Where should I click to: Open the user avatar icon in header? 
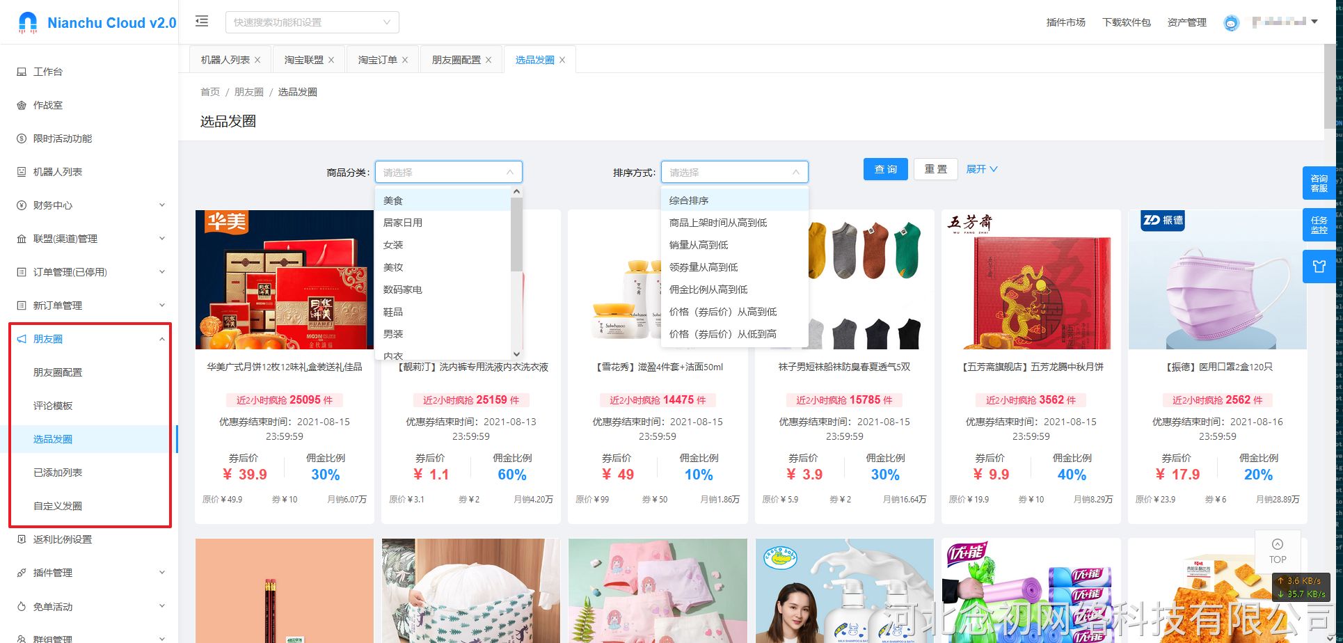click(1231, 23)
